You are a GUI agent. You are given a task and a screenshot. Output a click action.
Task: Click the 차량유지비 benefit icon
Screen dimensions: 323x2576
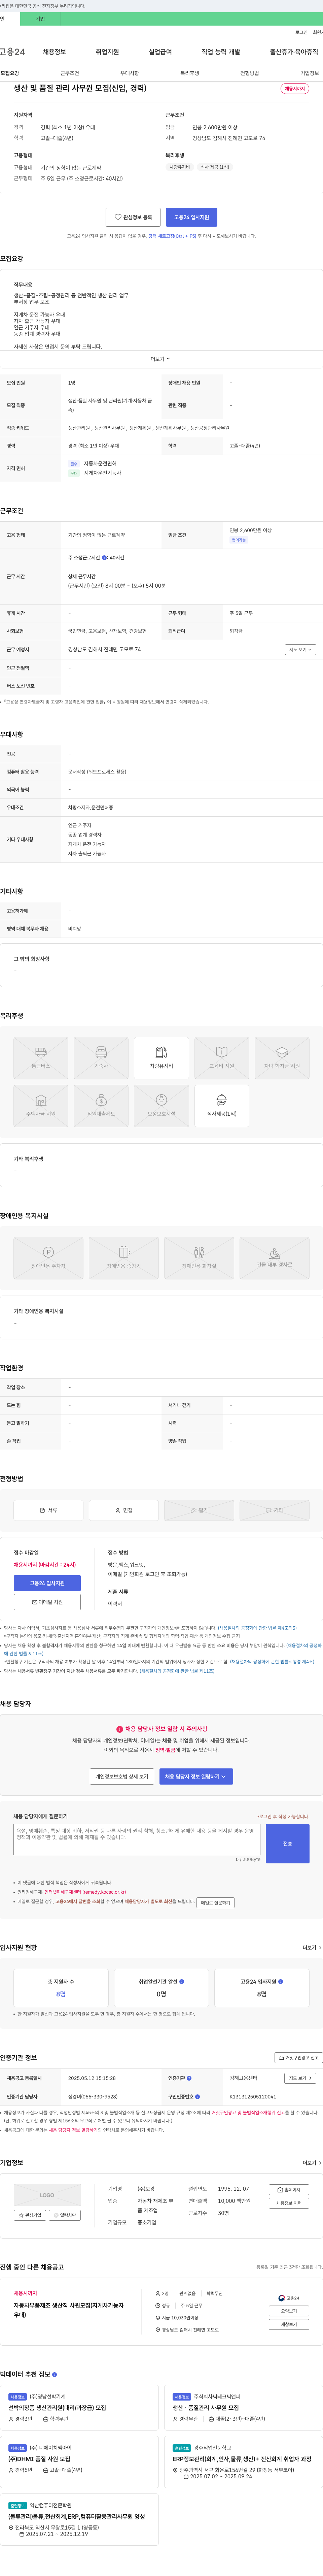(161, 1058)
